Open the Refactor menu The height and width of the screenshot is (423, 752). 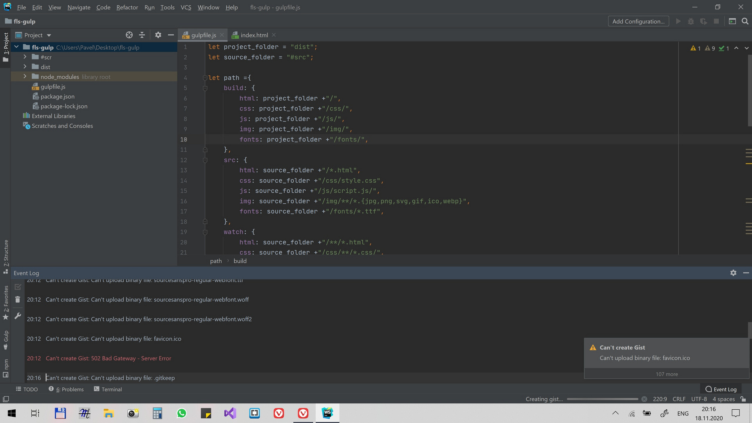tap(127, 7)
